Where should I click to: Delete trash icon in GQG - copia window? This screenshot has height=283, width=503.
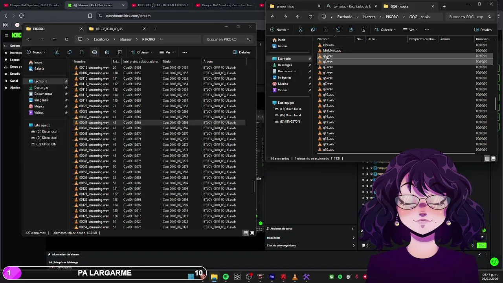click(363, 30)
